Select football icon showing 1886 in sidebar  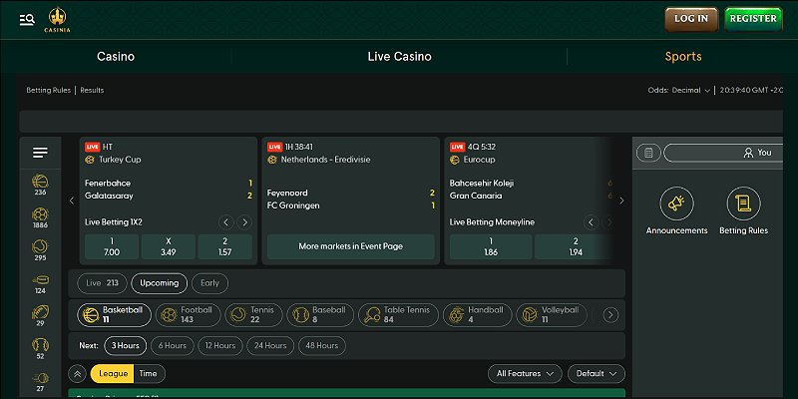(x=40, y=217)
